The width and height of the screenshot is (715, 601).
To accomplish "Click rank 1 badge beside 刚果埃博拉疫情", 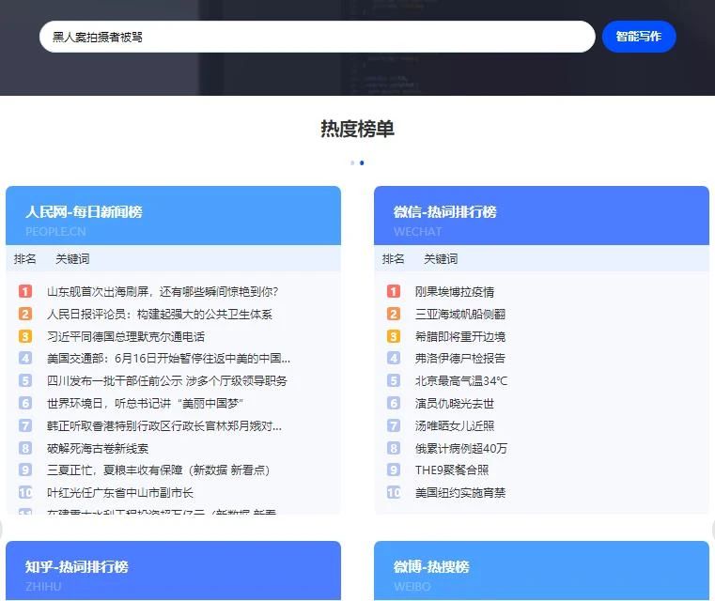I will pos(393,291).
